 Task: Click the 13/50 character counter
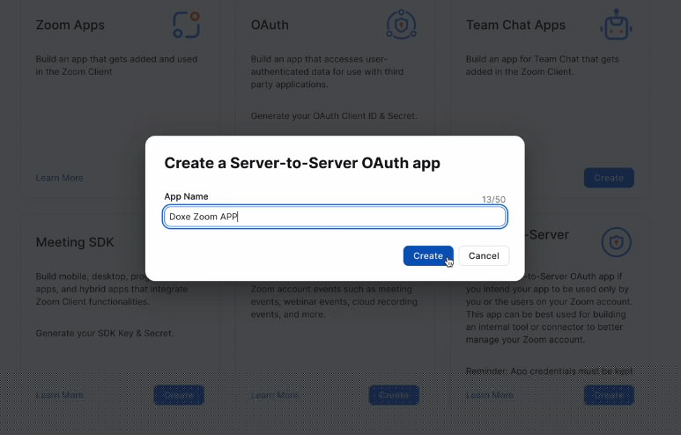coord(494,199)
